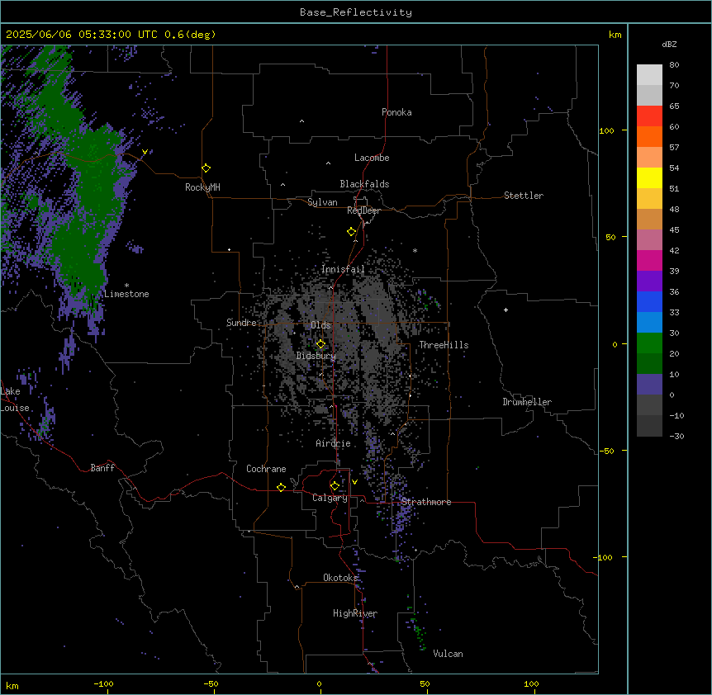Viewport: 712px width, 695px height.
Task: Click the slate purple 10 dBZ legend swatch
Action: 649,385
